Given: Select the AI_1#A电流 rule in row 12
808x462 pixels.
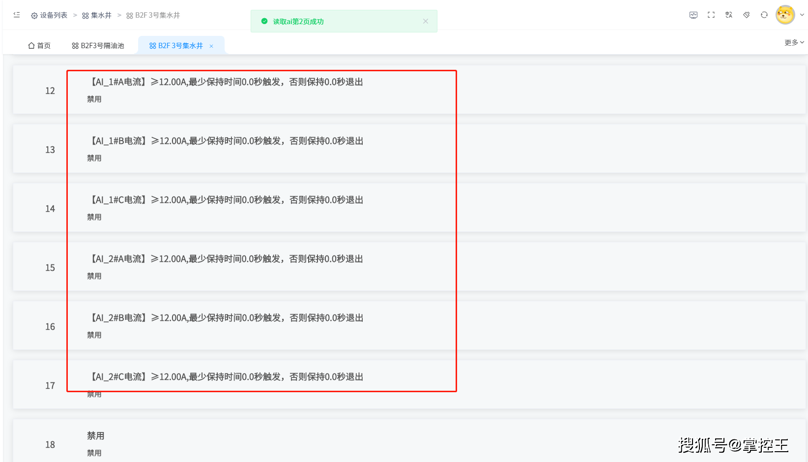Looking at the screenshot, I should click(225, 82).
